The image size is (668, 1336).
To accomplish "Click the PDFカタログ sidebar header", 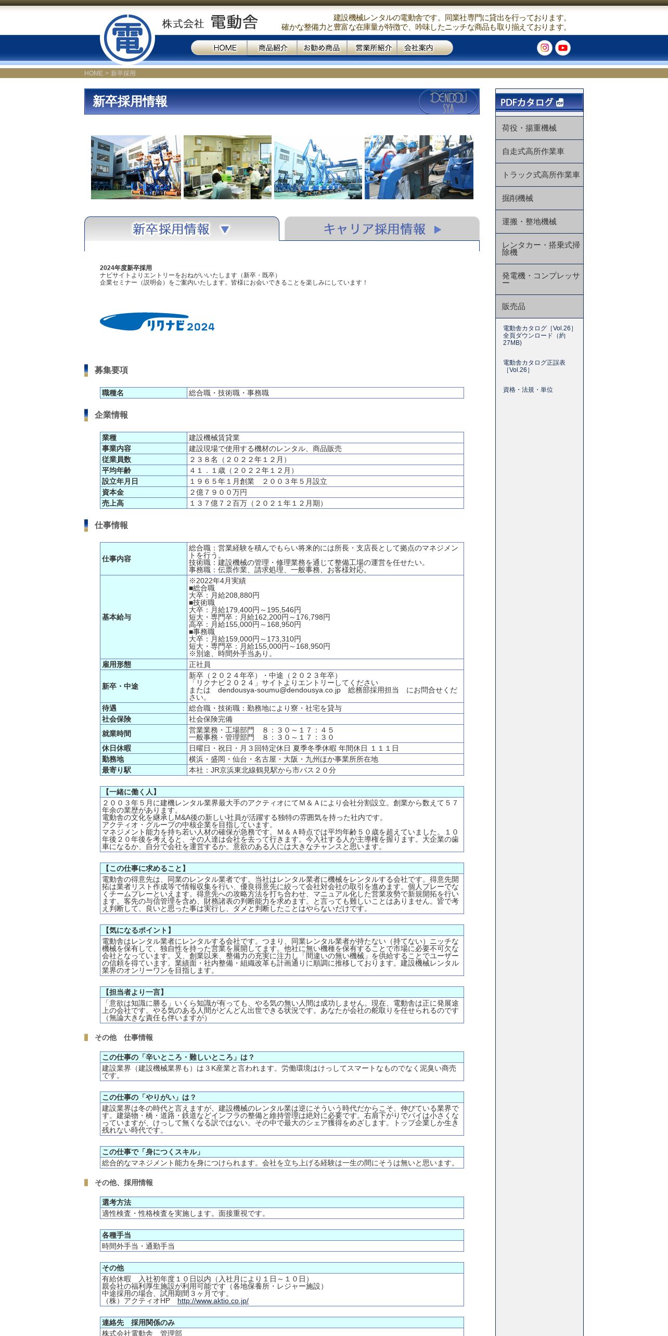I will (539, 102).
